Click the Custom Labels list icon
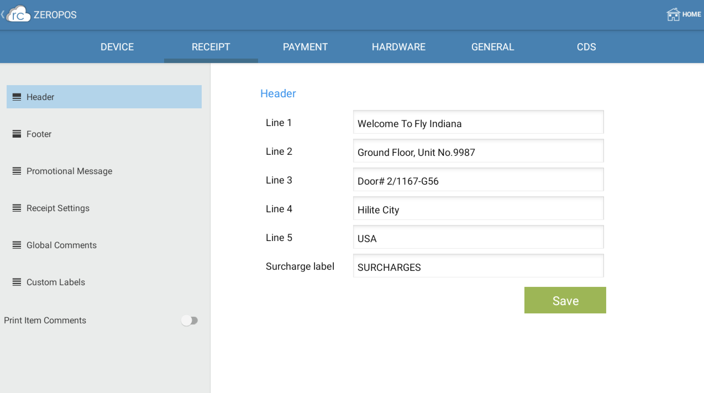The height and width of the screenshot is (393, 704). (x=17, y=282)
